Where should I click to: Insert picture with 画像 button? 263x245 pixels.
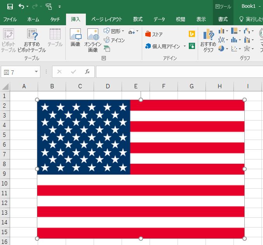pyautogui.click(x=75, y=38)
